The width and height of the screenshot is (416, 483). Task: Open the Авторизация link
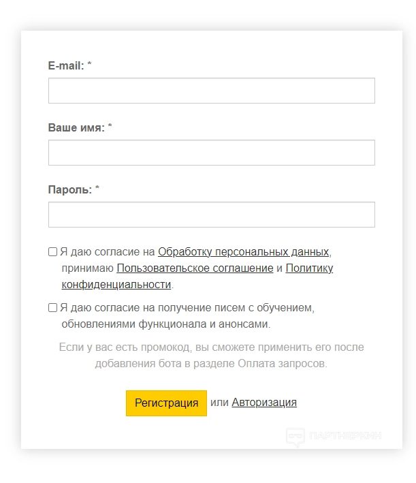264,403
